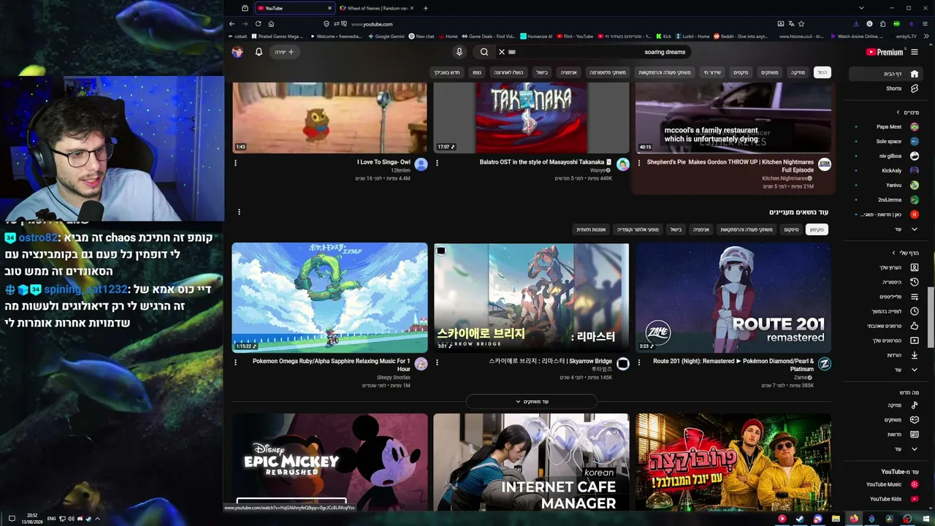935x526 pixels.
Task: Click the microphone voice search icon
Action: click(x=459, y=52)
